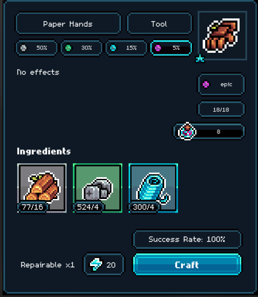This screenshot has width=258, height=297.
Task: Click the pink gem in epic badge
Action: tap(206, 84)
